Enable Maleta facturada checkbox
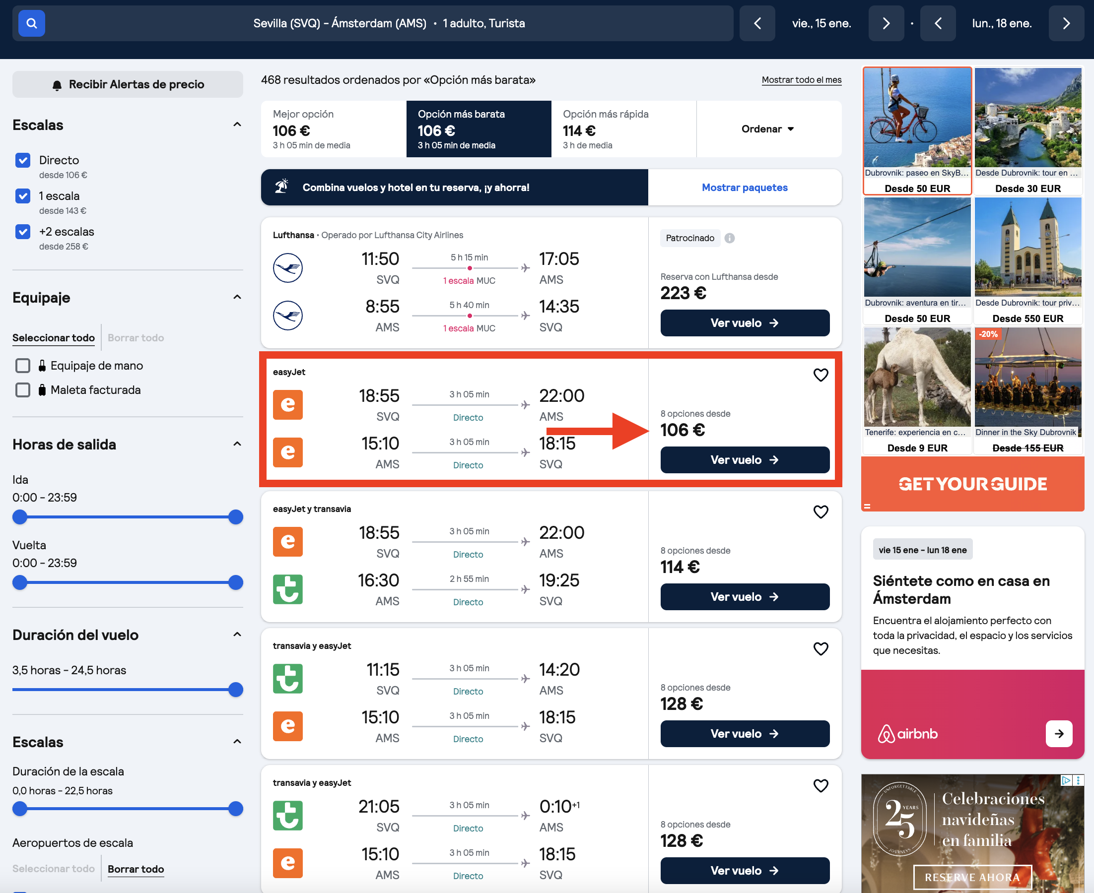Viewport: 1094px width, 893px height. coord(23,390)
